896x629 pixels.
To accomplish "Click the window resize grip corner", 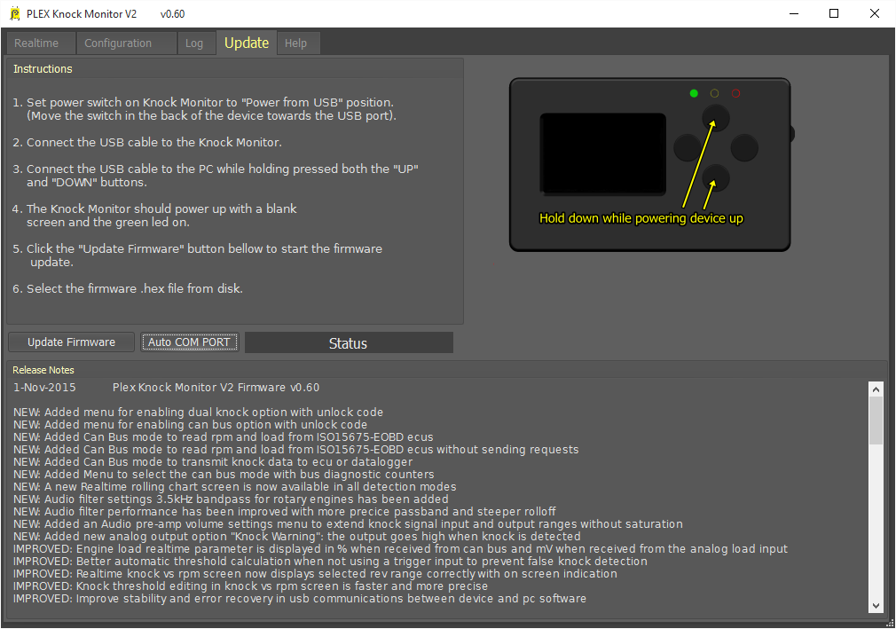I will [x=889, y=623].
